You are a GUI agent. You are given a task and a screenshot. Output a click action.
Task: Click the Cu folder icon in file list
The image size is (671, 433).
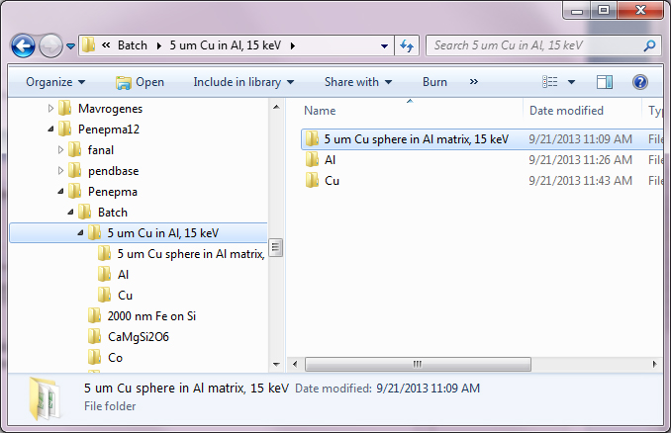[x=311, y=181]
